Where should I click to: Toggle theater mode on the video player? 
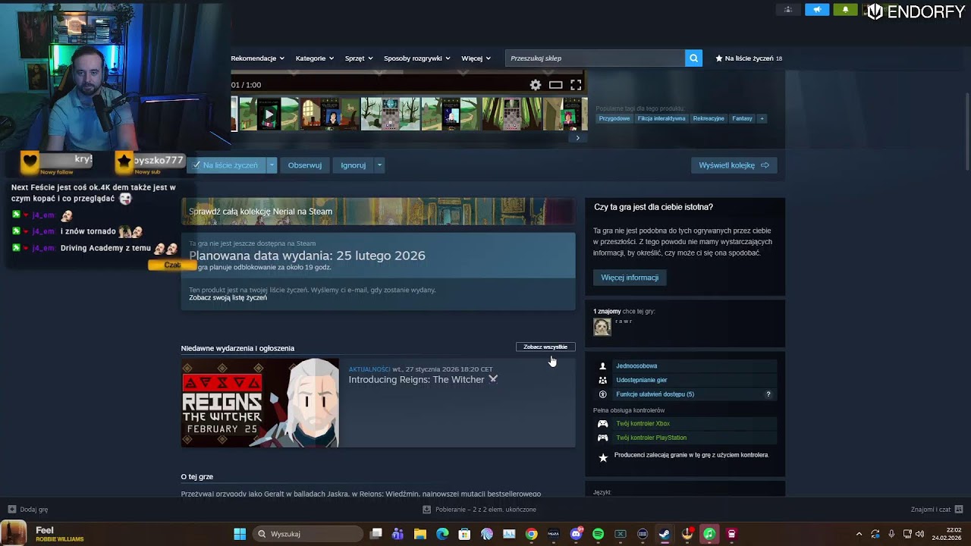coord(556,85)
